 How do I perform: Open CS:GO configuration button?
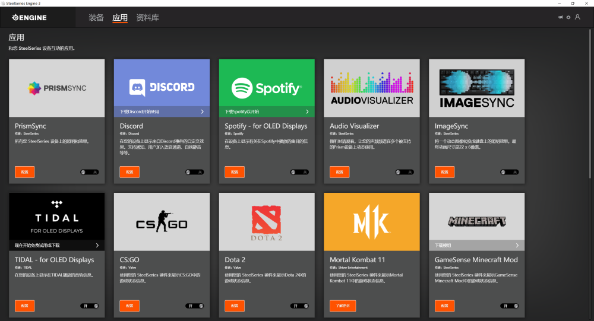pos(129,306)
